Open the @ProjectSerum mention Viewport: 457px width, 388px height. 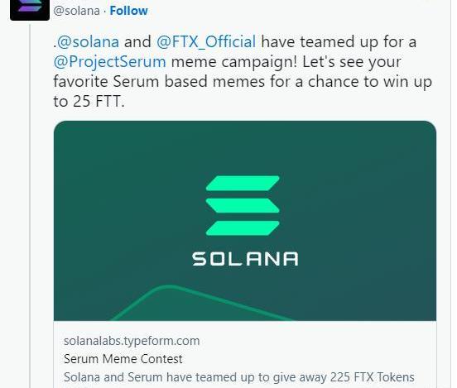pos(109,62)
